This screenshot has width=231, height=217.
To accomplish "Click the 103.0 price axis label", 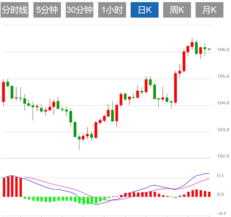I will [x=223, y=130].
